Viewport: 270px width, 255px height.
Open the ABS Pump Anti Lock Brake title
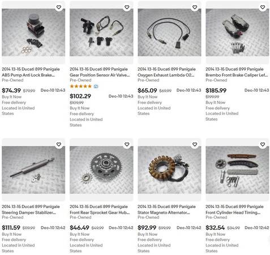pyautogui.click(x=31, y=72)
